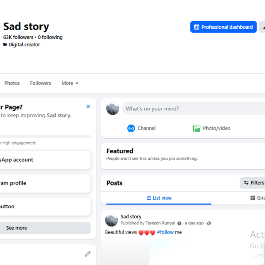The image size is (265, 265).
Task: Open the action button suggestion card
Action: [45, 207]
